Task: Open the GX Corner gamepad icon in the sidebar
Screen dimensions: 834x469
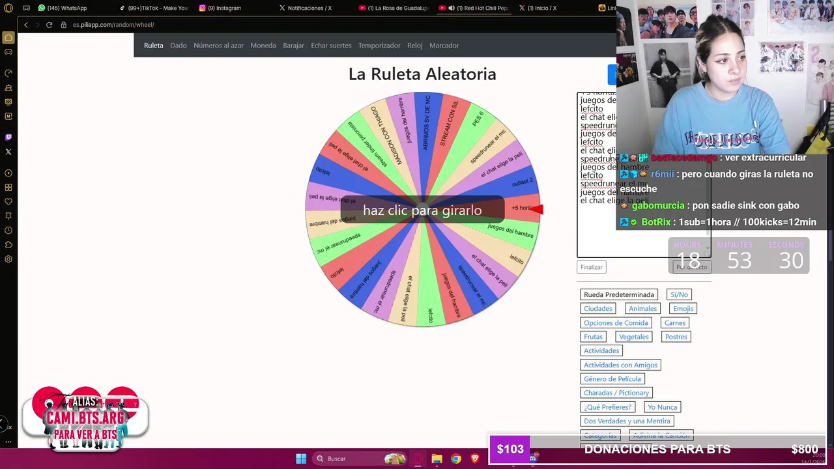Action: 8,52
